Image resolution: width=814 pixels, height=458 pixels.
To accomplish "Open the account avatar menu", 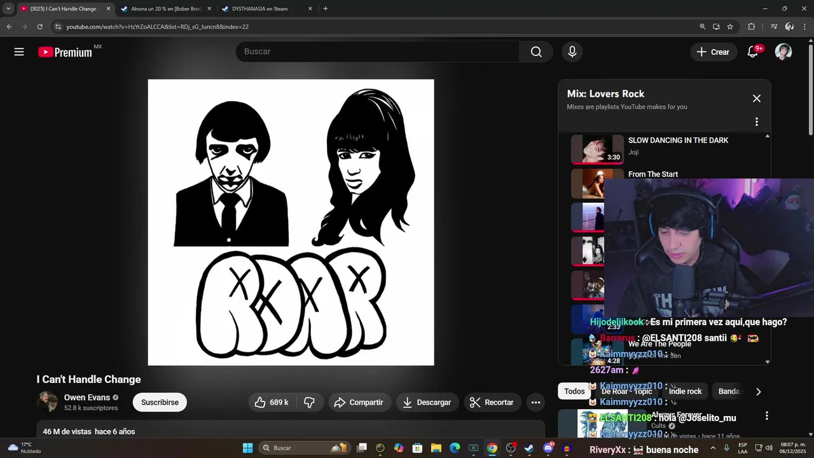I will point(783,52).
